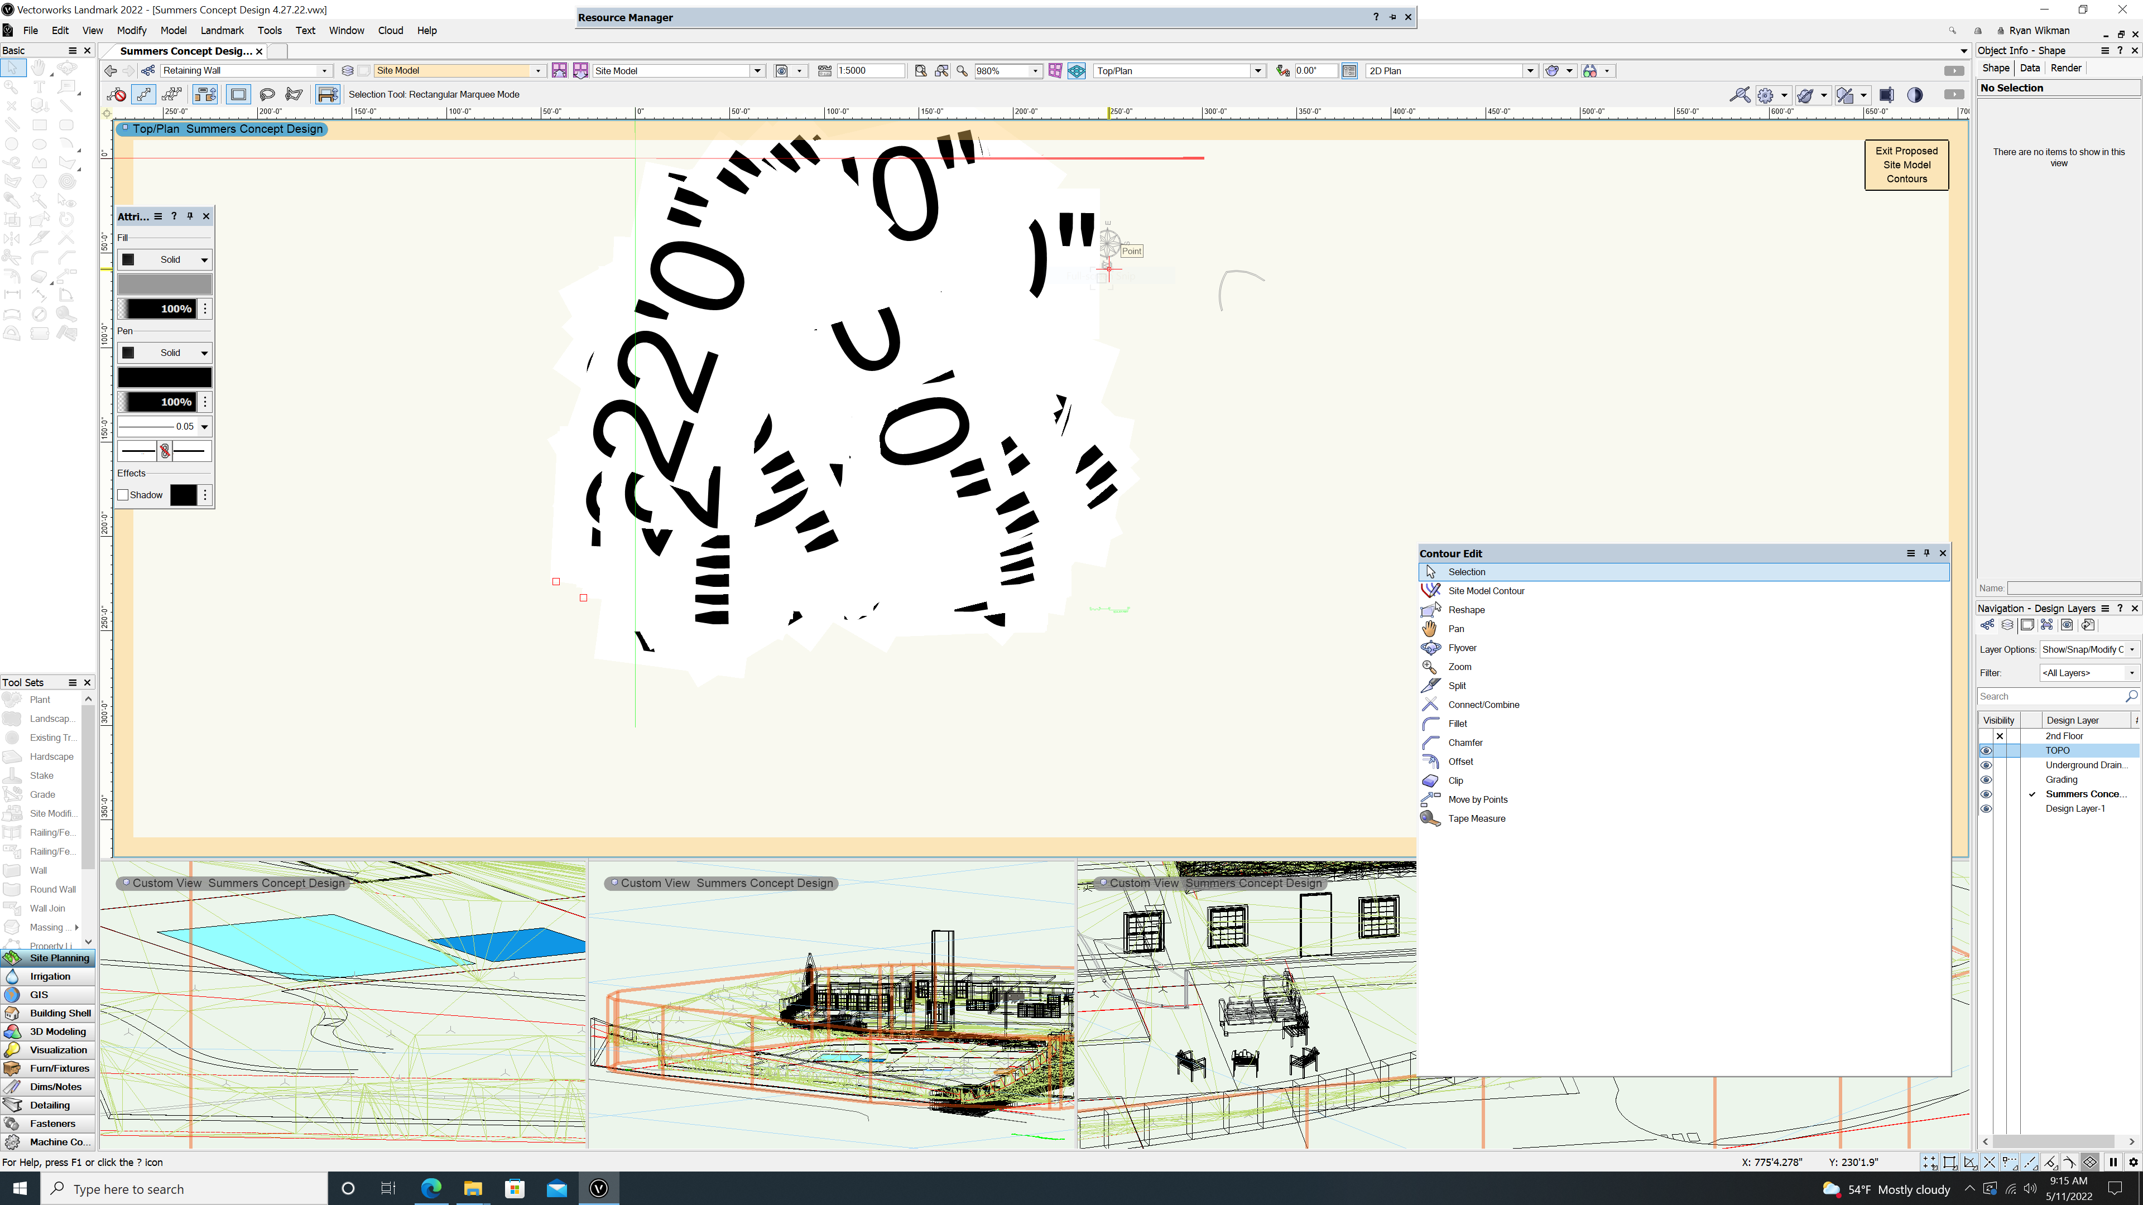Select the Offset tool

(x=1460, y=761)
